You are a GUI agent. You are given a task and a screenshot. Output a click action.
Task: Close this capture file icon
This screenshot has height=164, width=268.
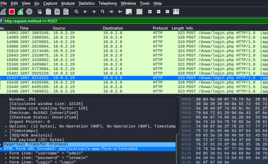(57, 12)
